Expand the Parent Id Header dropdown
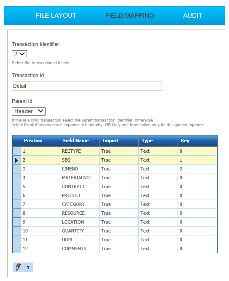This screenshot has height=281, width=229. [x=29, y=111]
